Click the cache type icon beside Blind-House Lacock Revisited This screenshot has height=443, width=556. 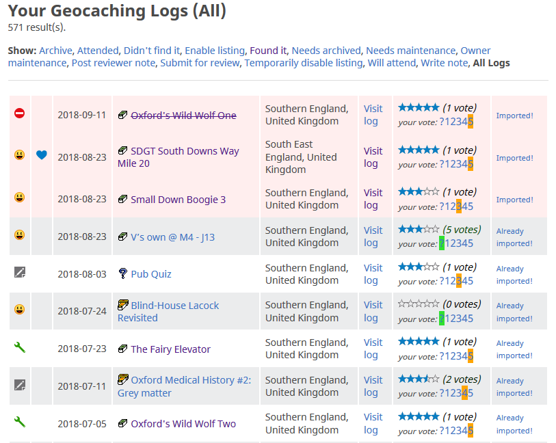click(x=123, y=305)
